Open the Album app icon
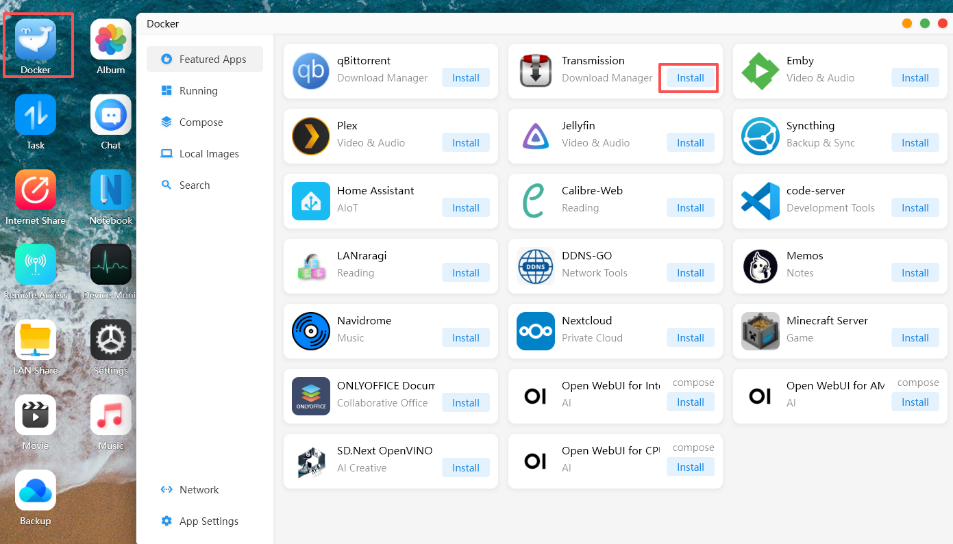The width and height of the screenshot is (953, 544). tap(111, 40)
